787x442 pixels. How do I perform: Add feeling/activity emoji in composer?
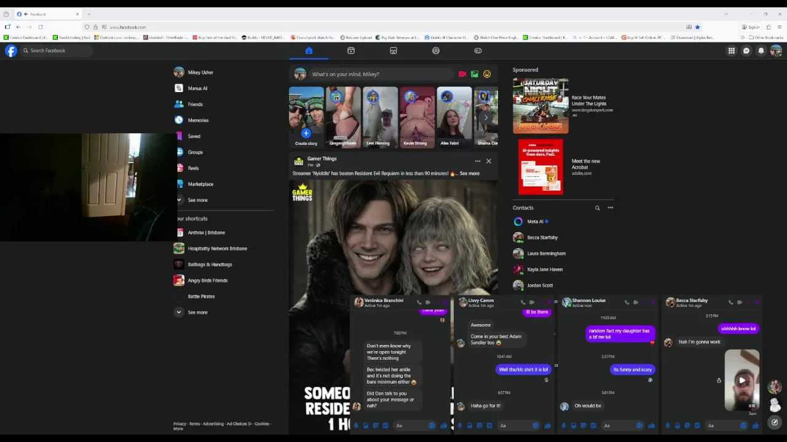487,74
